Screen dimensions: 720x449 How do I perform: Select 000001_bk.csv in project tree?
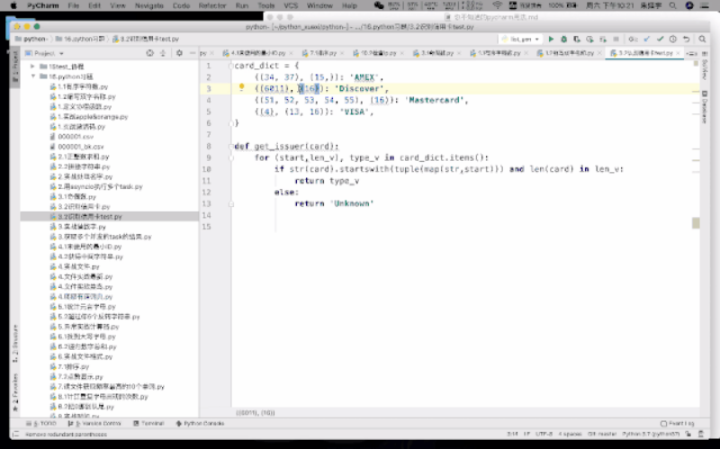pos(80,147)
